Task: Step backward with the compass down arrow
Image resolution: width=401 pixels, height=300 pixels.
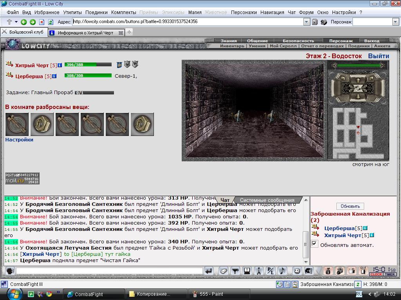Action: point(358,96)
